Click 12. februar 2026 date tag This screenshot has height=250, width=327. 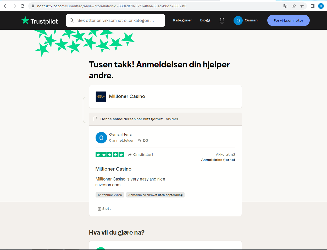point(110,195)
